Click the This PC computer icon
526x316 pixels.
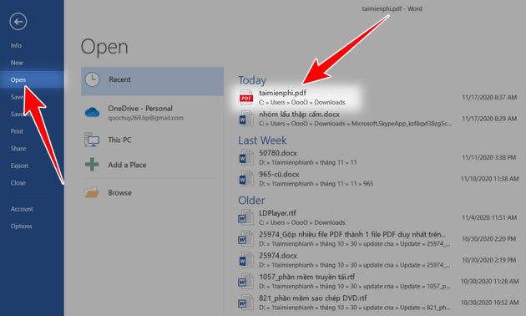92,140
